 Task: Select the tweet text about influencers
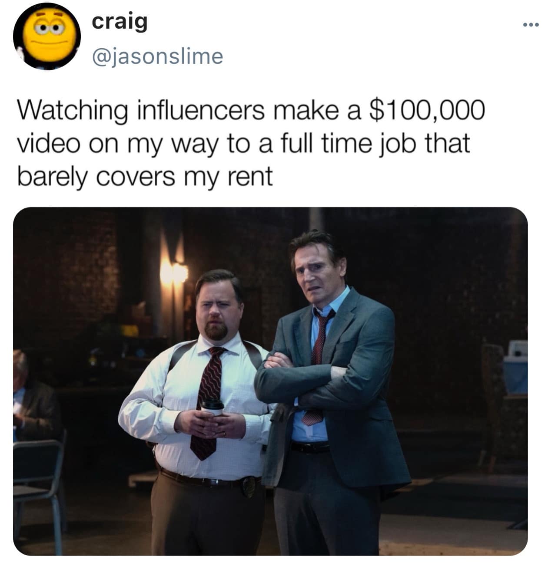coord(250,143)
